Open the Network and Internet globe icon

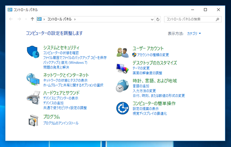[x=33, y=79]
